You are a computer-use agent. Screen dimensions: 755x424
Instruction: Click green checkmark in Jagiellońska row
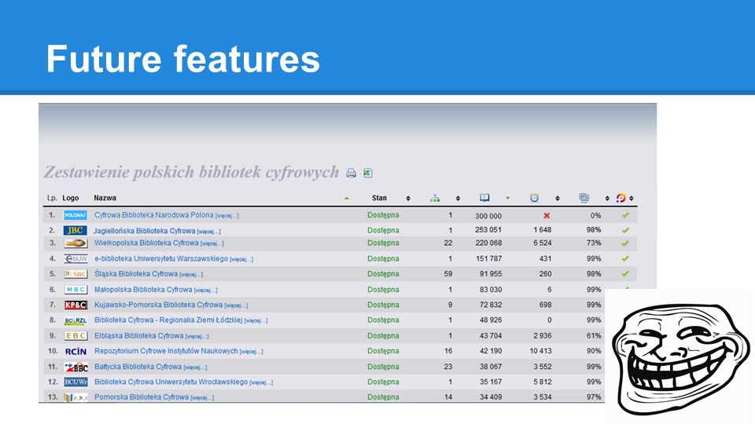(x=625, y=230)
